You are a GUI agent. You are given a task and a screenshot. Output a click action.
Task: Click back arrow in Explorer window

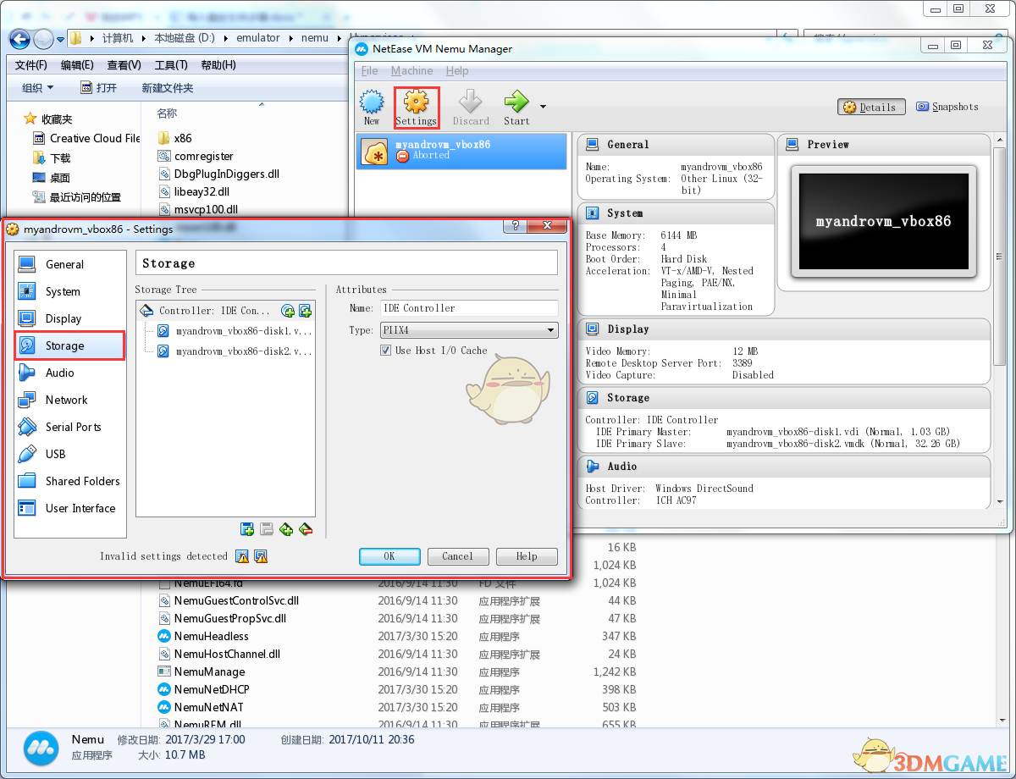(x=20, y=38)
